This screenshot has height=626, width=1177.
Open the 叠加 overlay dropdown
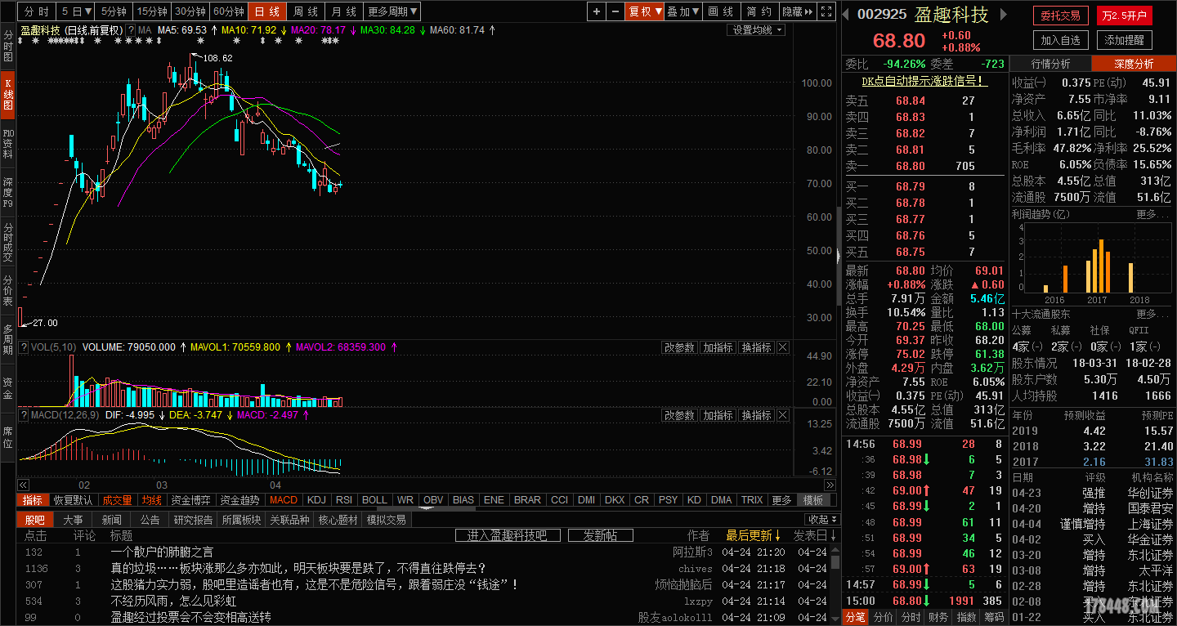(x=683, y=11)
